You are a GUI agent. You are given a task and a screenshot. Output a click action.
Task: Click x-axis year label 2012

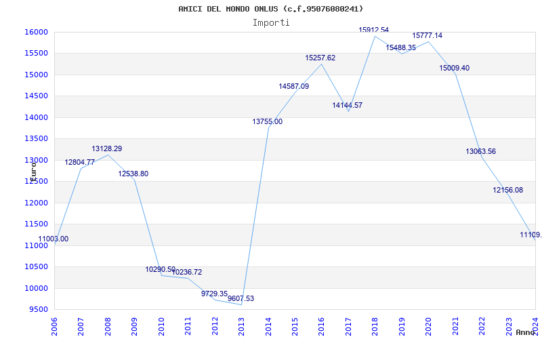point(215,327)
